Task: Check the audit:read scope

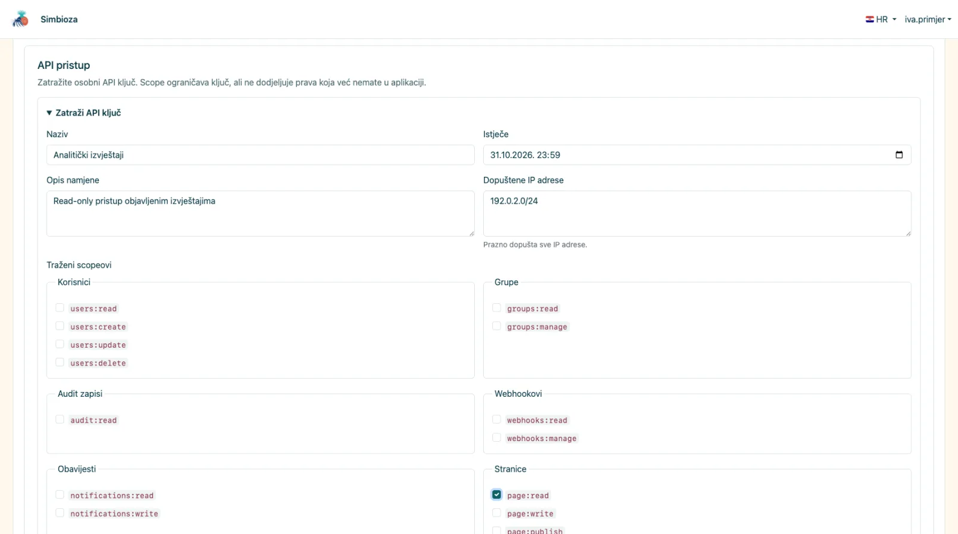Action: tap(60, 420)
